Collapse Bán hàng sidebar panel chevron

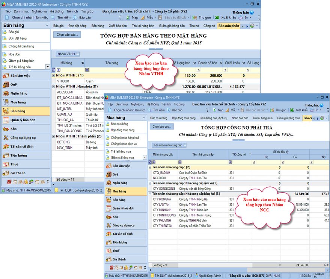click(x=47, y=26)
